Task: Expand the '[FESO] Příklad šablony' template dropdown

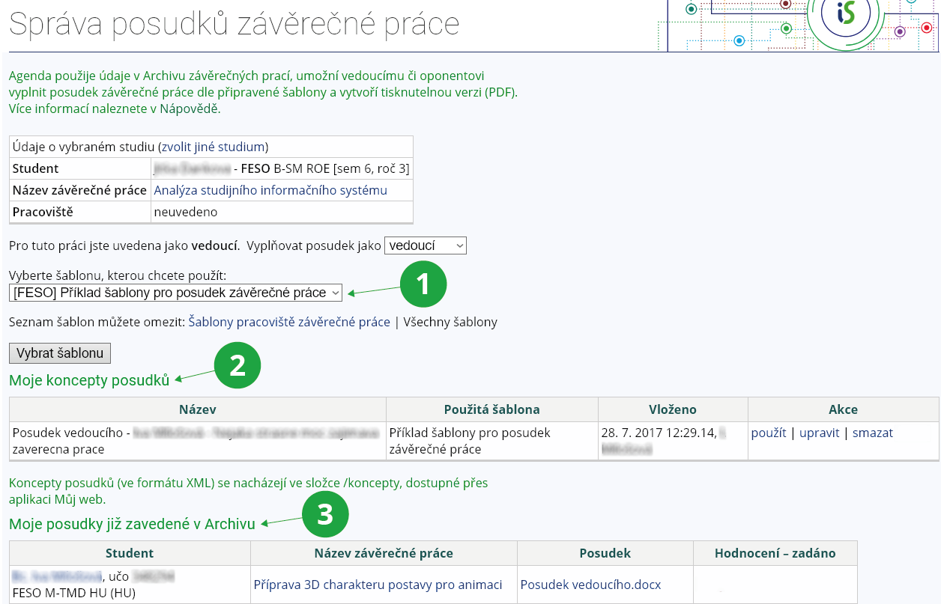Action: tap(175, 293)
